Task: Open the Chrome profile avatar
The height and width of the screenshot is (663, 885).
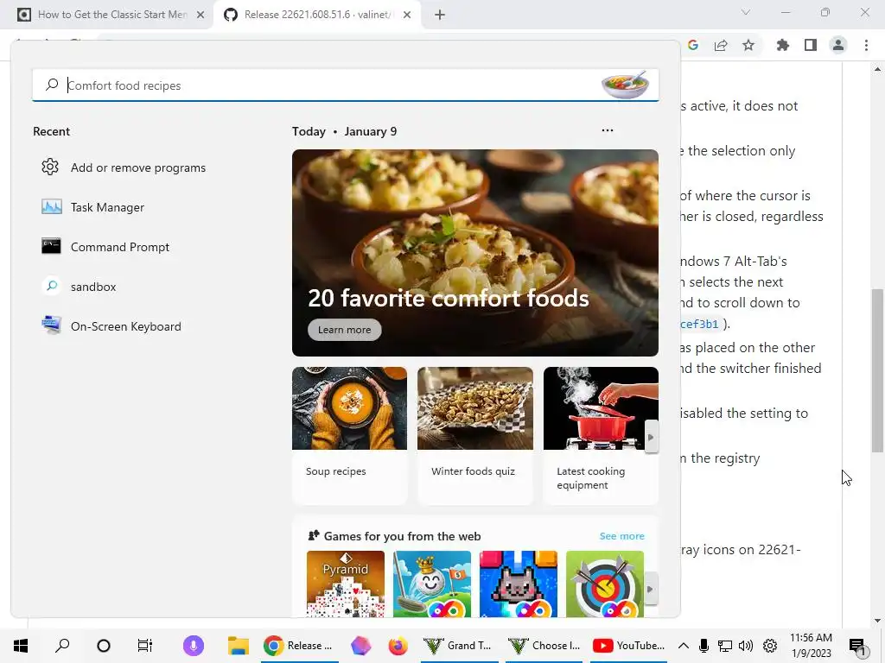Action: pyautogui.click(x=838, y=45)
